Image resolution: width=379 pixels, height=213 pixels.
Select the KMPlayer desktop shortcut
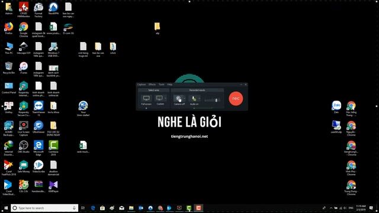click(x=53, y=186)
